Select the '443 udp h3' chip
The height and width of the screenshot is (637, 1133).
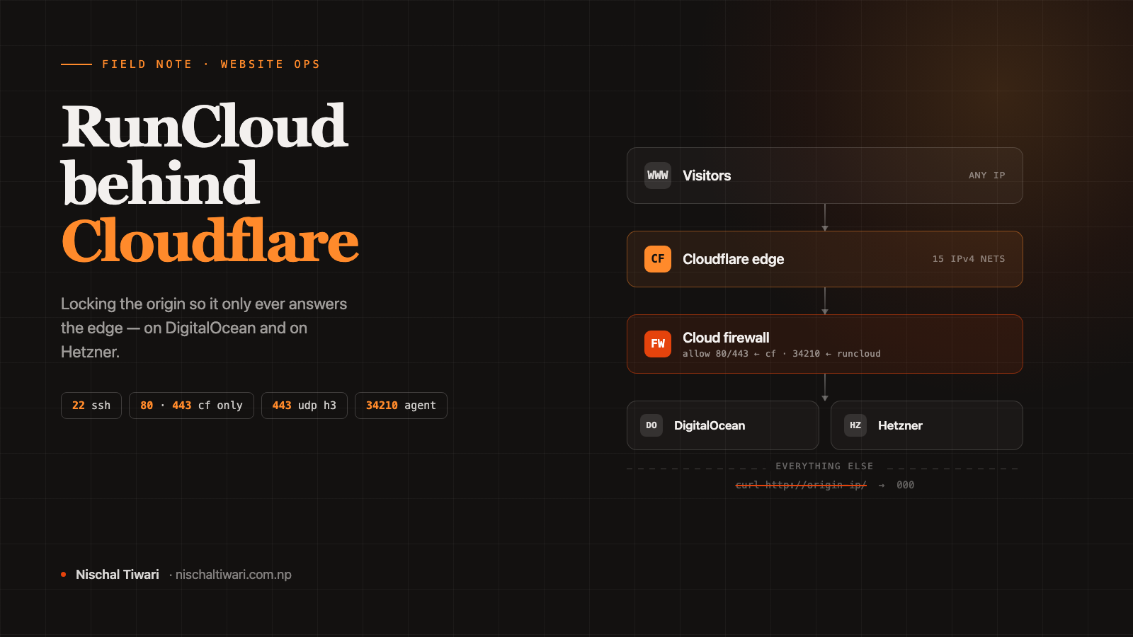pyautogui.click(x=304, y=406)
